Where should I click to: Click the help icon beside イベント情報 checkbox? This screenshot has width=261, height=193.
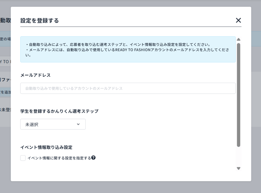coord(93,158)
